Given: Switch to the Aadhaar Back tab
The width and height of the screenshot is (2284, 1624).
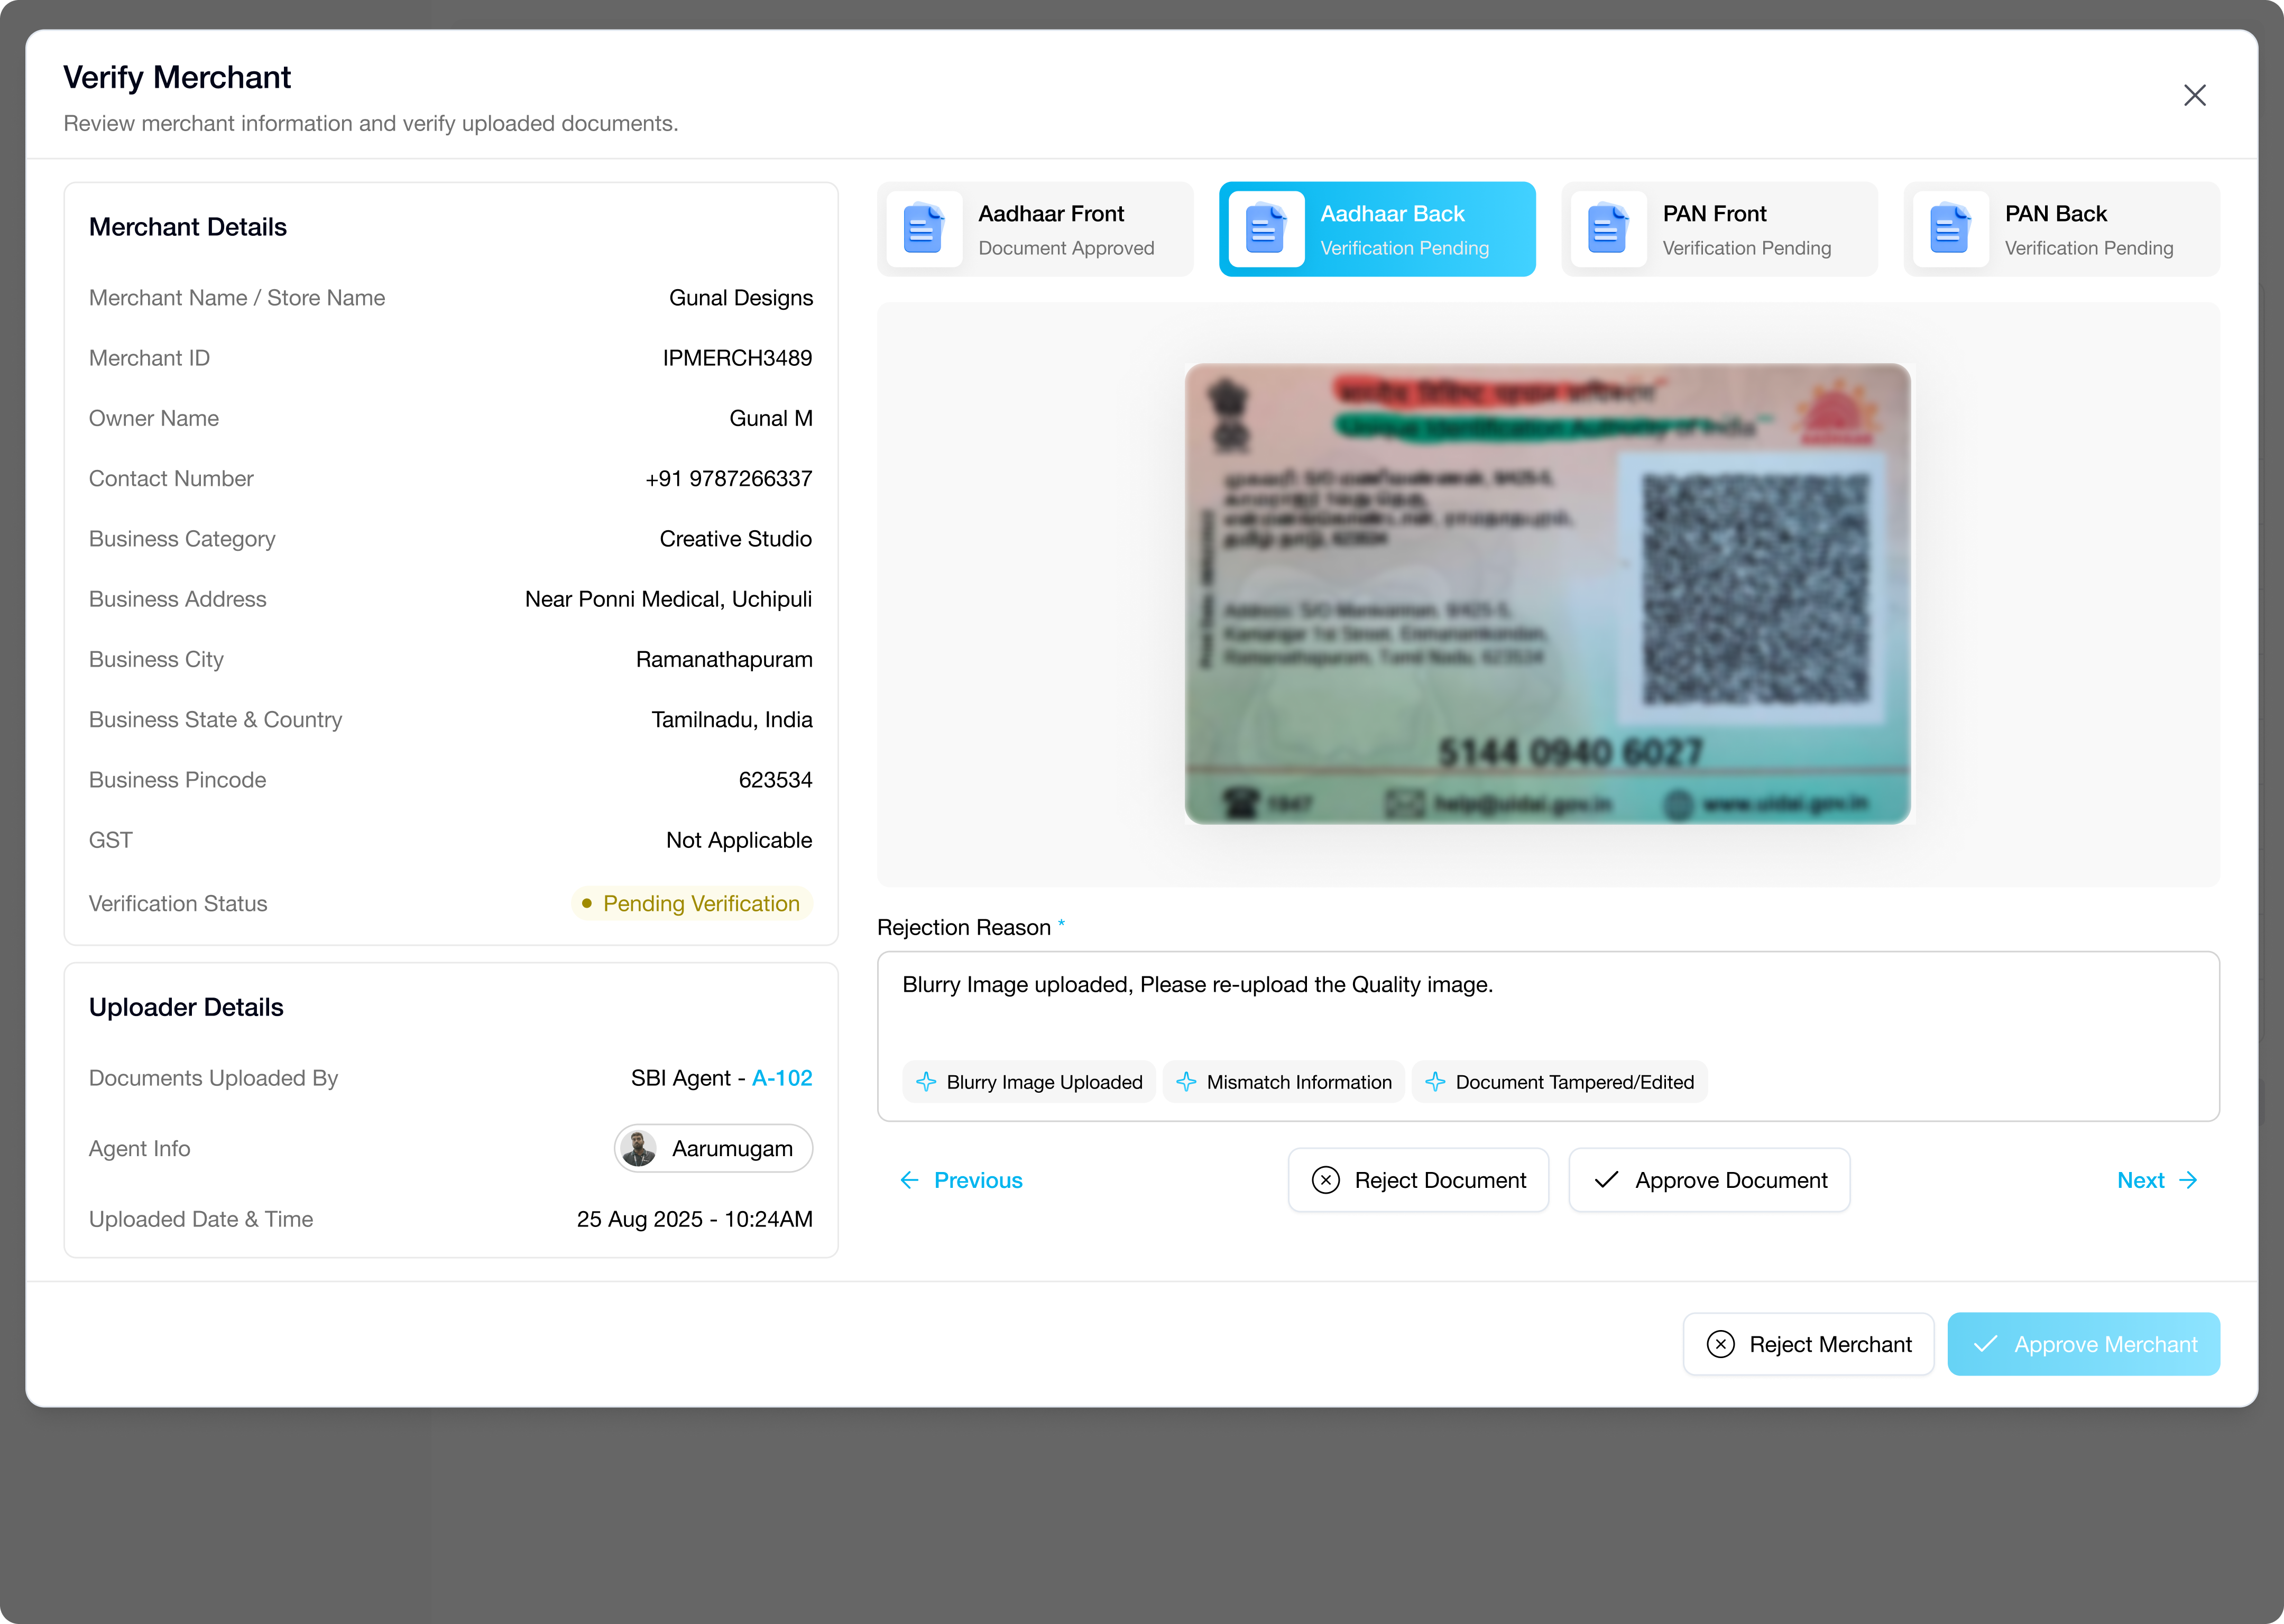Looking at the screenshot, I should [x=1376, y=229].
